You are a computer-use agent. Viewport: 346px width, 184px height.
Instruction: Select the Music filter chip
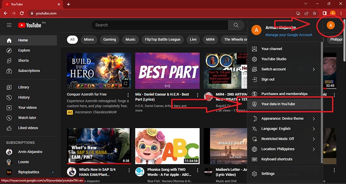pyautogui.click(x=131, y=39)
